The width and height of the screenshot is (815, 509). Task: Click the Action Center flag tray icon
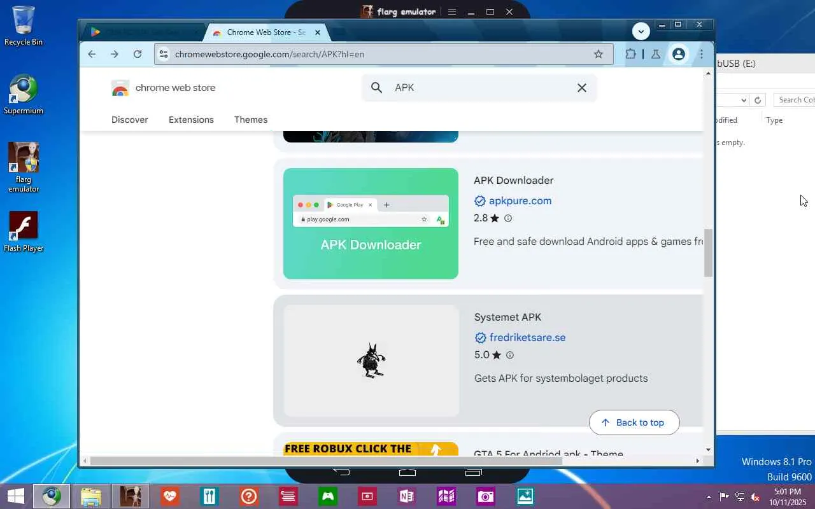point(725,497)
